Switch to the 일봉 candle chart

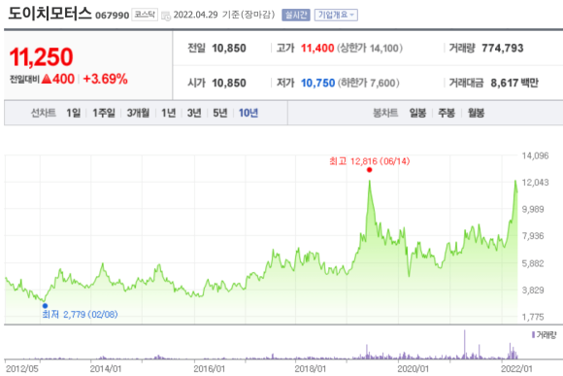pos(417,113)
